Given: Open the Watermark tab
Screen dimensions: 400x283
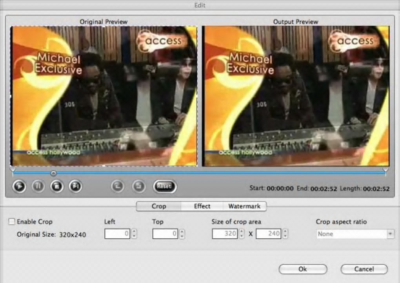Looking at the screenshot, I should [x=244, y=206].
